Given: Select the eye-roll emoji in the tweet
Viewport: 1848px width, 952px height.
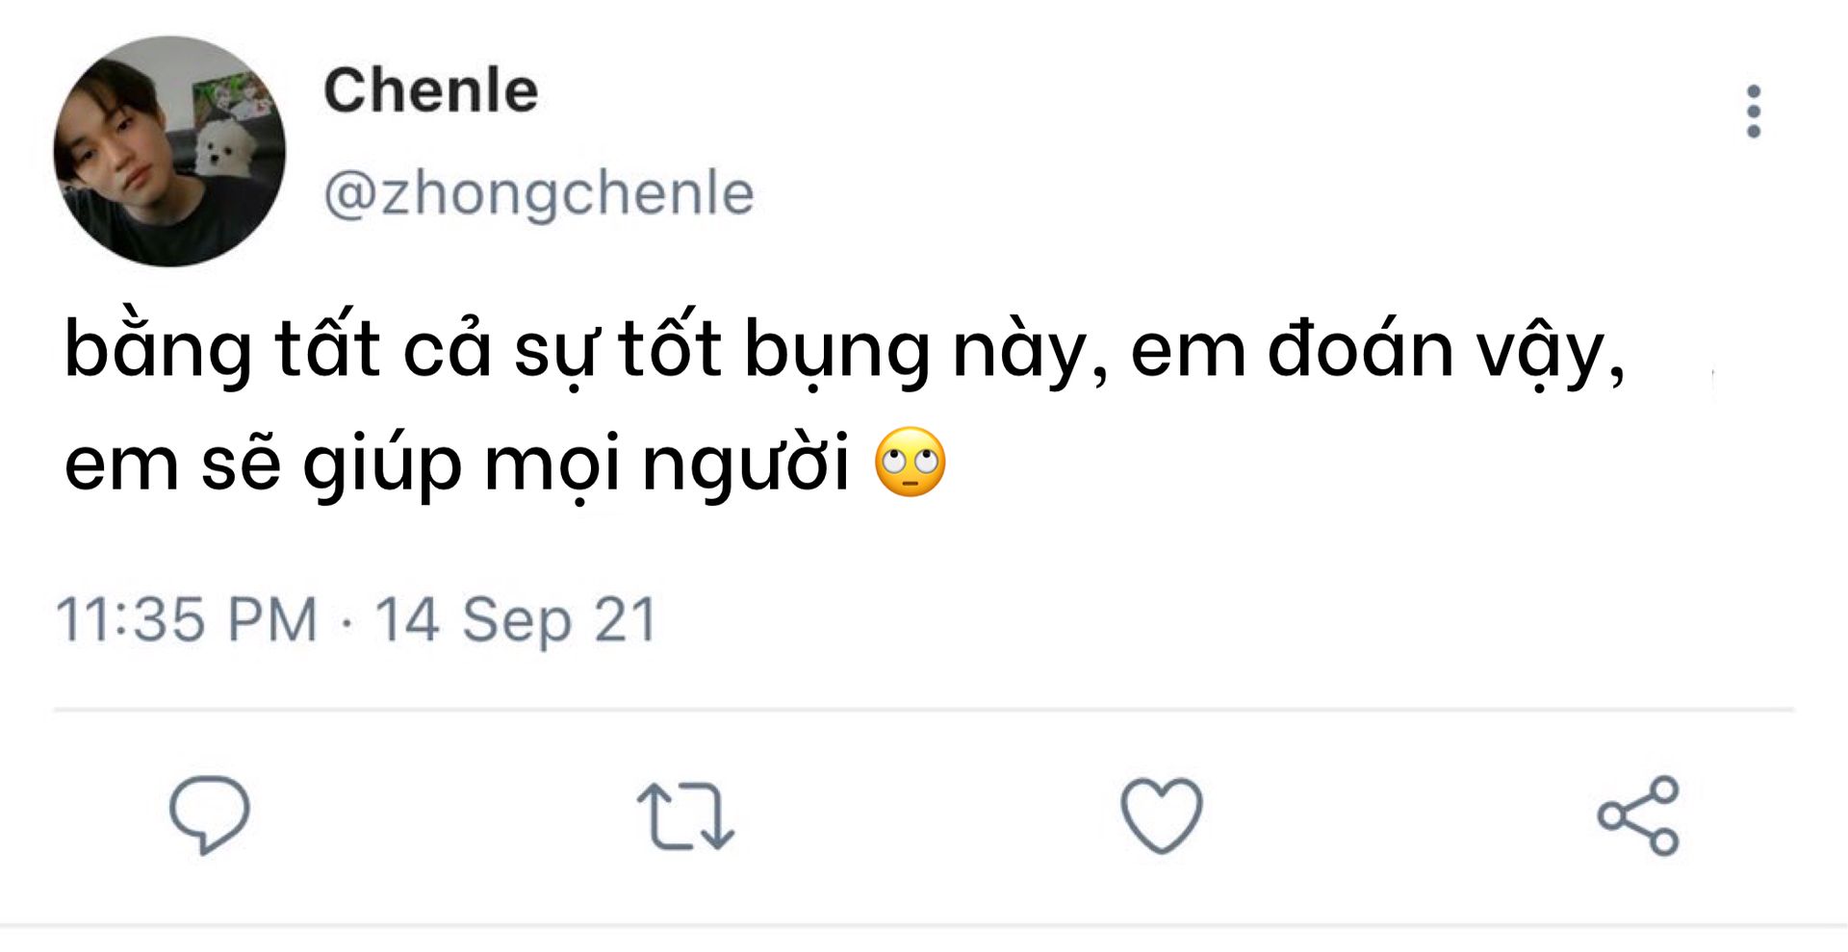Looking at the screenshot, I should tap(911, 462).
